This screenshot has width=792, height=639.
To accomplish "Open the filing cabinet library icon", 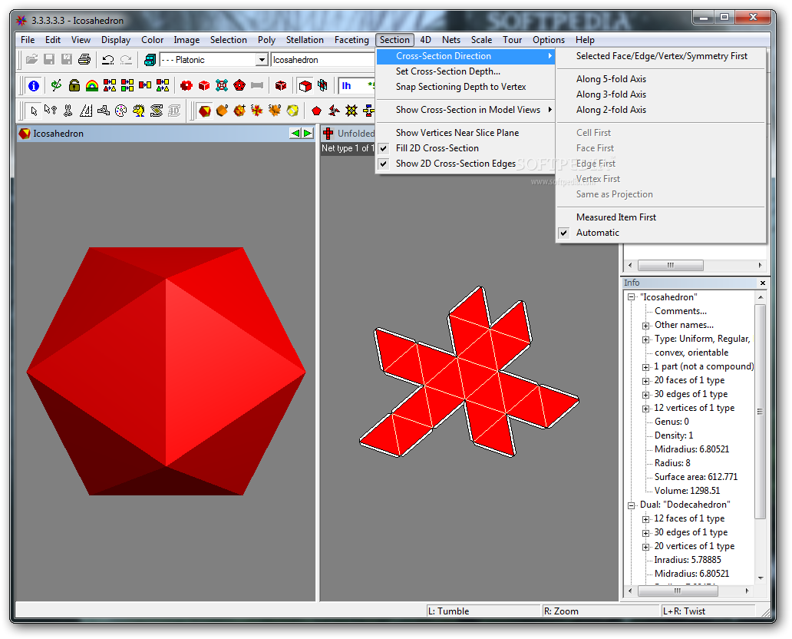I will [x=150, y=59].
